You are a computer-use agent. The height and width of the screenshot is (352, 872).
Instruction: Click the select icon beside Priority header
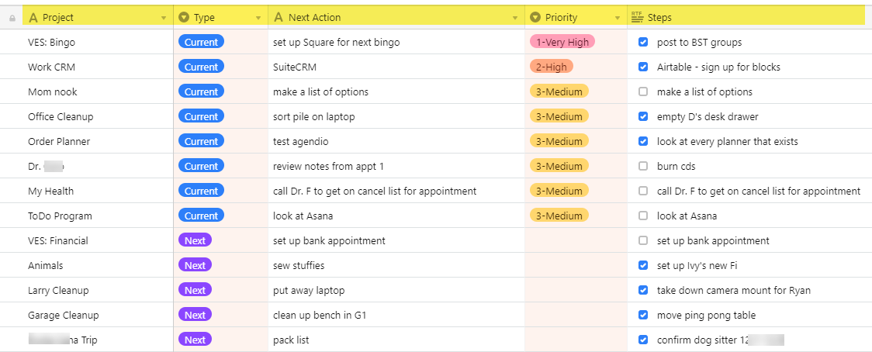pos(535,17)
